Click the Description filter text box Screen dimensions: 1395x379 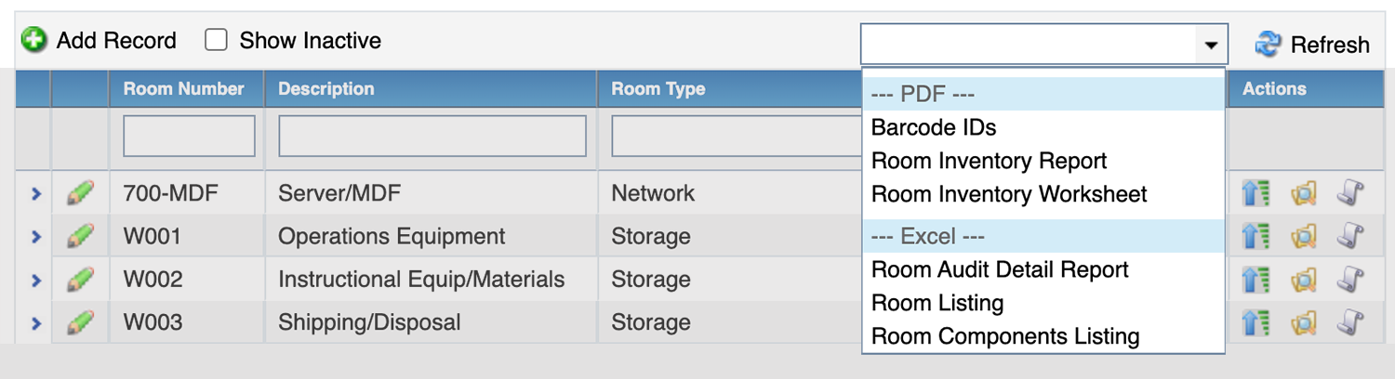tap(432, 137)
